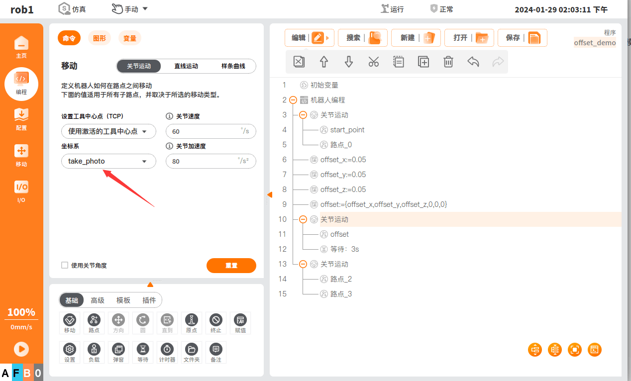The height and width of the screenshot is (381, 631).
Task: Select the 样条曲线 movement type
Action: [233, 66]
